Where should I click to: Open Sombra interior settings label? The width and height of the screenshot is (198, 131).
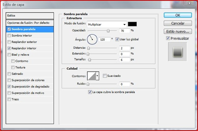point(22,36)
